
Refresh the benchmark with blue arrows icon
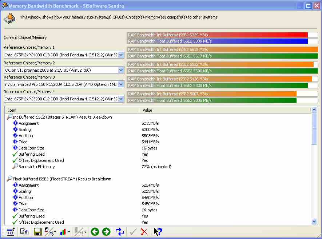tap(119, 232)
